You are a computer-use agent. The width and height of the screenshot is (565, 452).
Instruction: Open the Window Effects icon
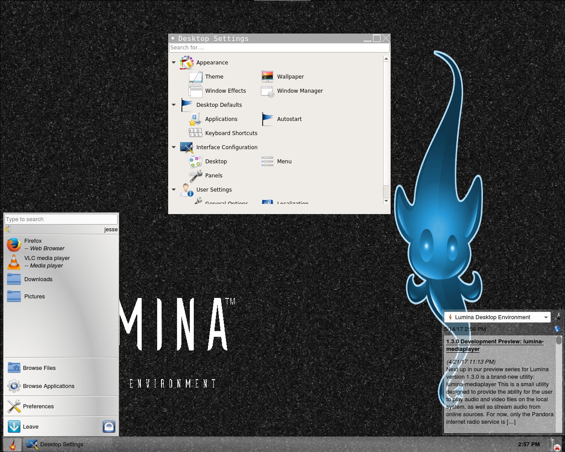(x=196, y=91)
